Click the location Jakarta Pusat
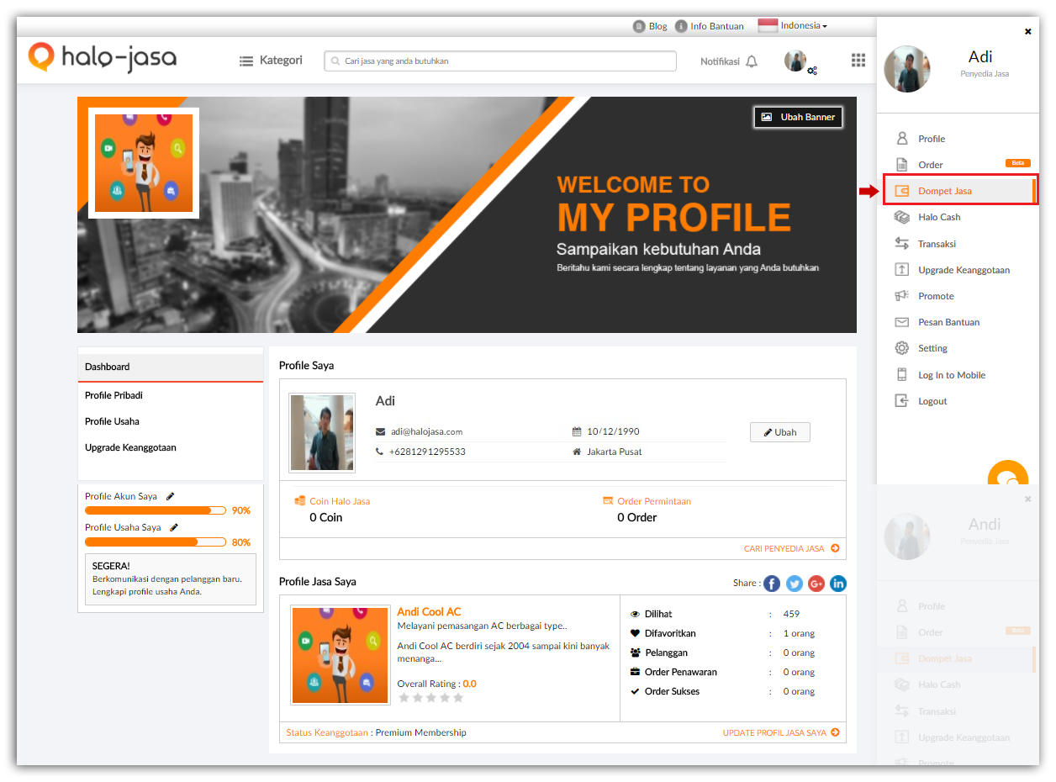1056x782 pixels. point(615,452)
